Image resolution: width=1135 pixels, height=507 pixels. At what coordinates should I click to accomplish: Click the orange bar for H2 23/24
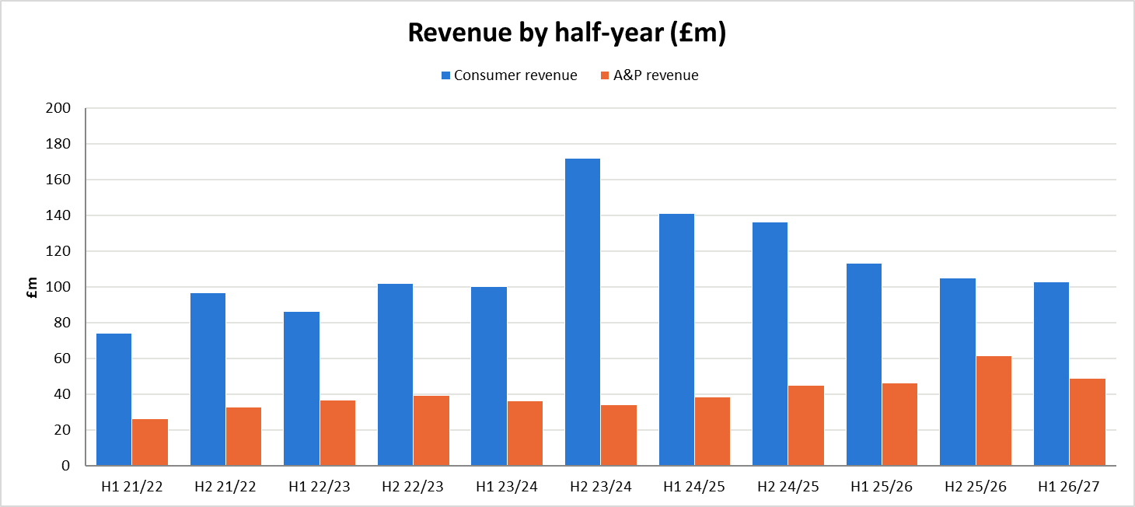click(x=619, y=435)
